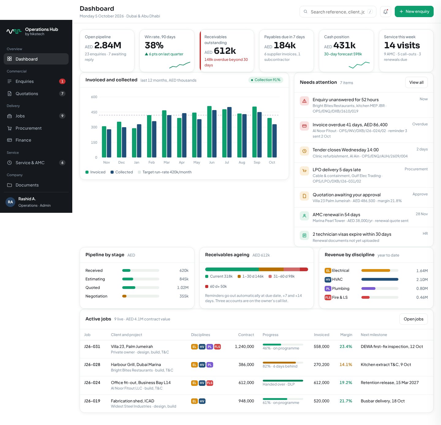Click the search reference input field
This screenshot has width=441, height=425.
click(338, 12)
